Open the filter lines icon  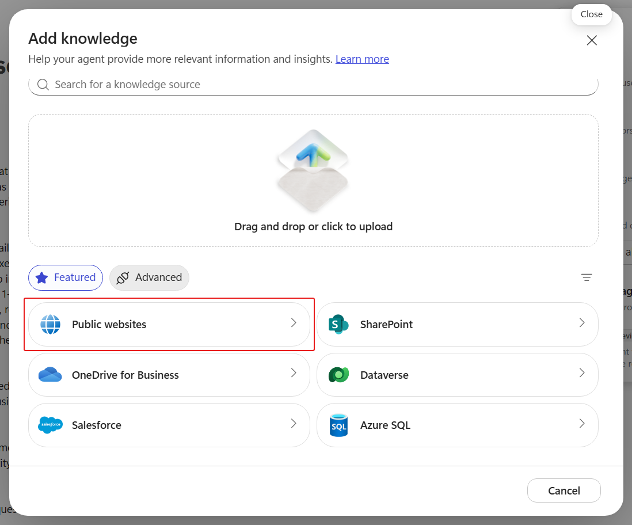point(587,277)
